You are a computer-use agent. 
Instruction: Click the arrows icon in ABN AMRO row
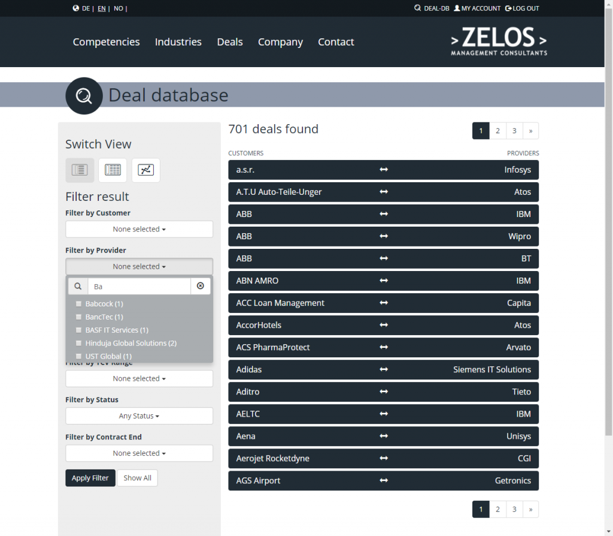coord(384,281)
